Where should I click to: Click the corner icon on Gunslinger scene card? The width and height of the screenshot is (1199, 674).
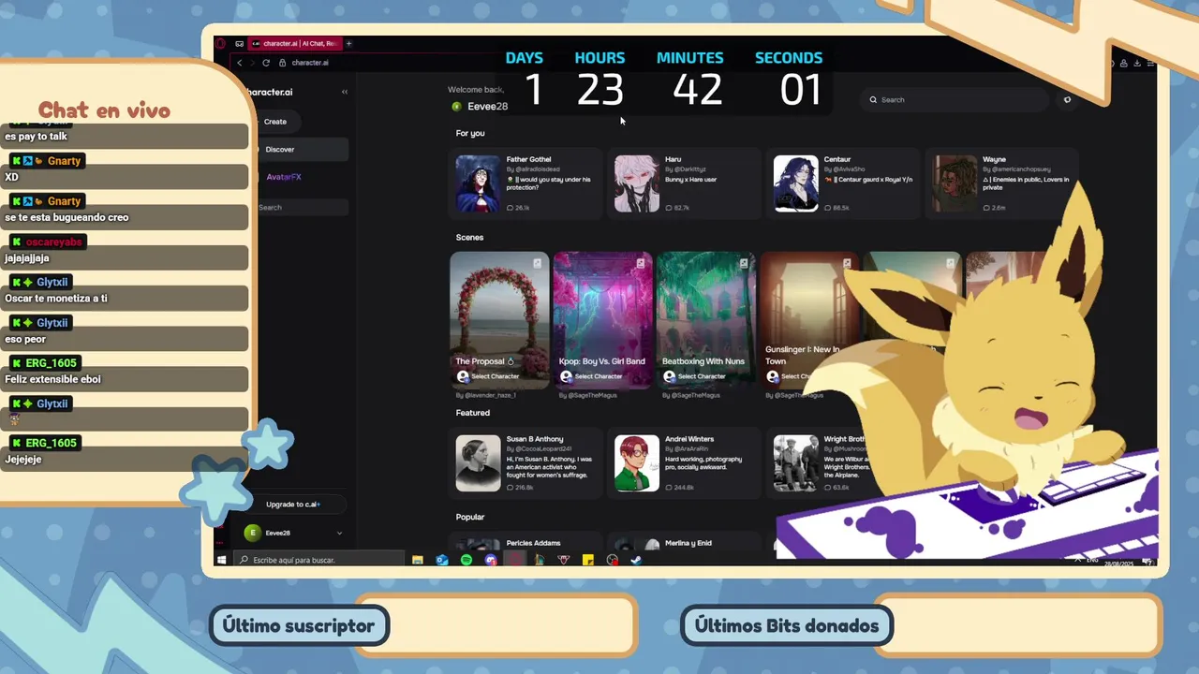click(x=847, y=264)
